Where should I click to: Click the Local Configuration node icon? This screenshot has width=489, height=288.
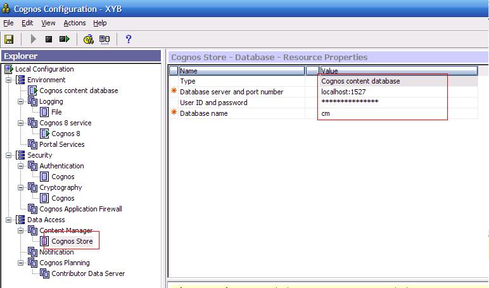point(9,69)
